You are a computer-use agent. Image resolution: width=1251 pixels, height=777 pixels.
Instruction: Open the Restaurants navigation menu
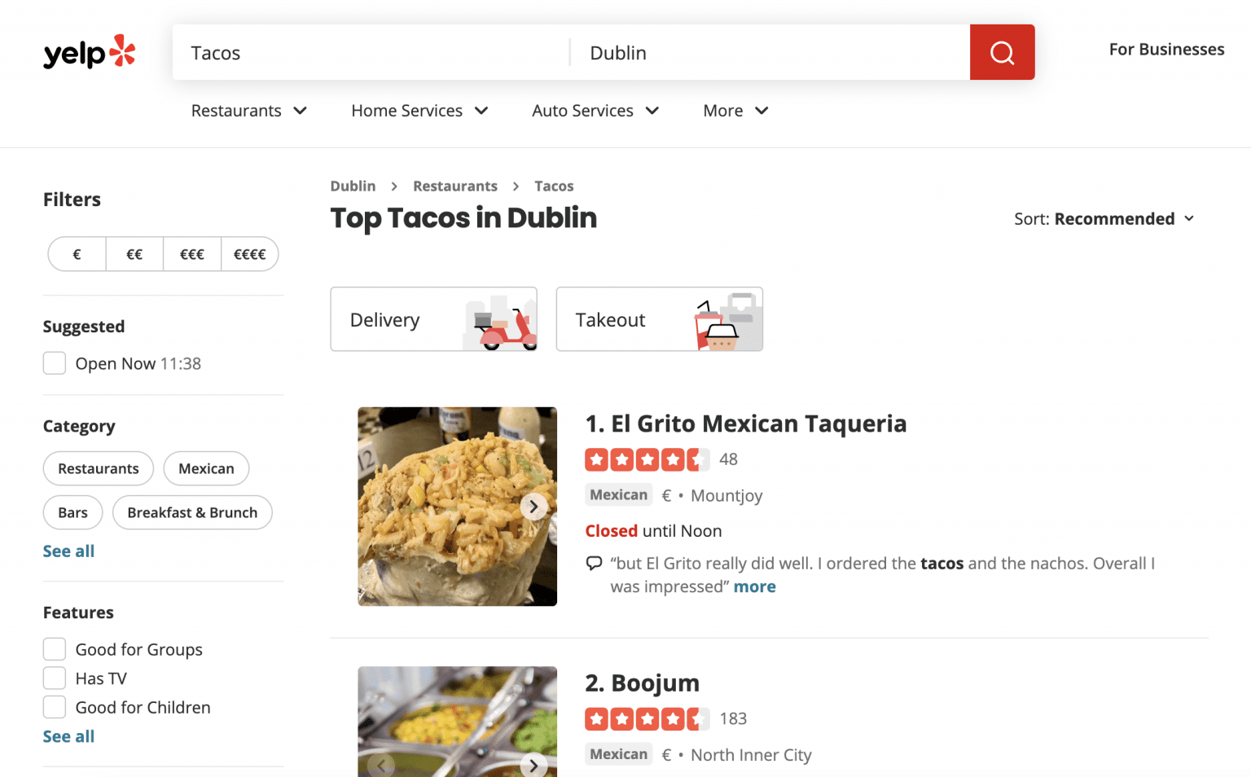coord(248,110)
